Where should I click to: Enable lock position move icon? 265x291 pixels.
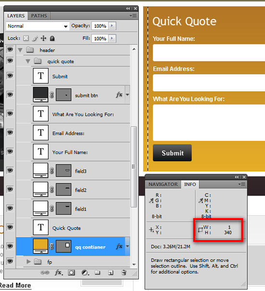coord(43,39)
